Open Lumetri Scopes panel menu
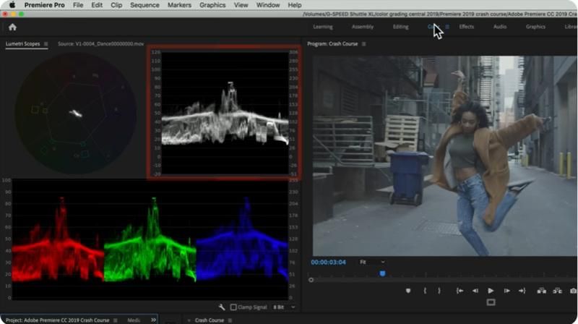The height and width of the screenshot is (324, 578). tap(46, 44)
